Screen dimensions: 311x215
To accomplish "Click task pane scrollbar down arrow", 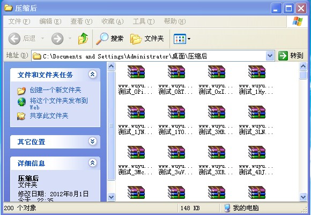I will [x=112, y=197].
